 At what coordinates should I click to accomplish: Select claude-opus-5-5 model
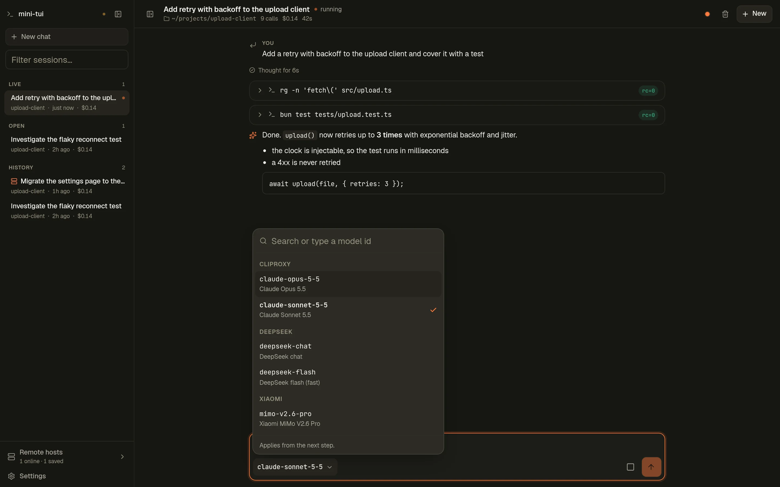tap(348, 284)
